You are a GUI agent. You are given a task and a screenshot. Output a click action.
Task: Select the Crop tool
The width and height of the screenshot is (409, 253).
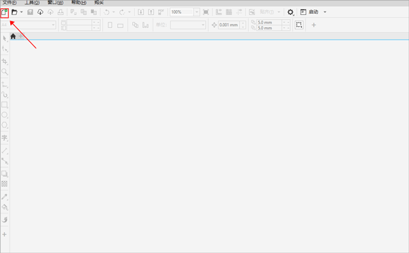(x=5, y=61)
